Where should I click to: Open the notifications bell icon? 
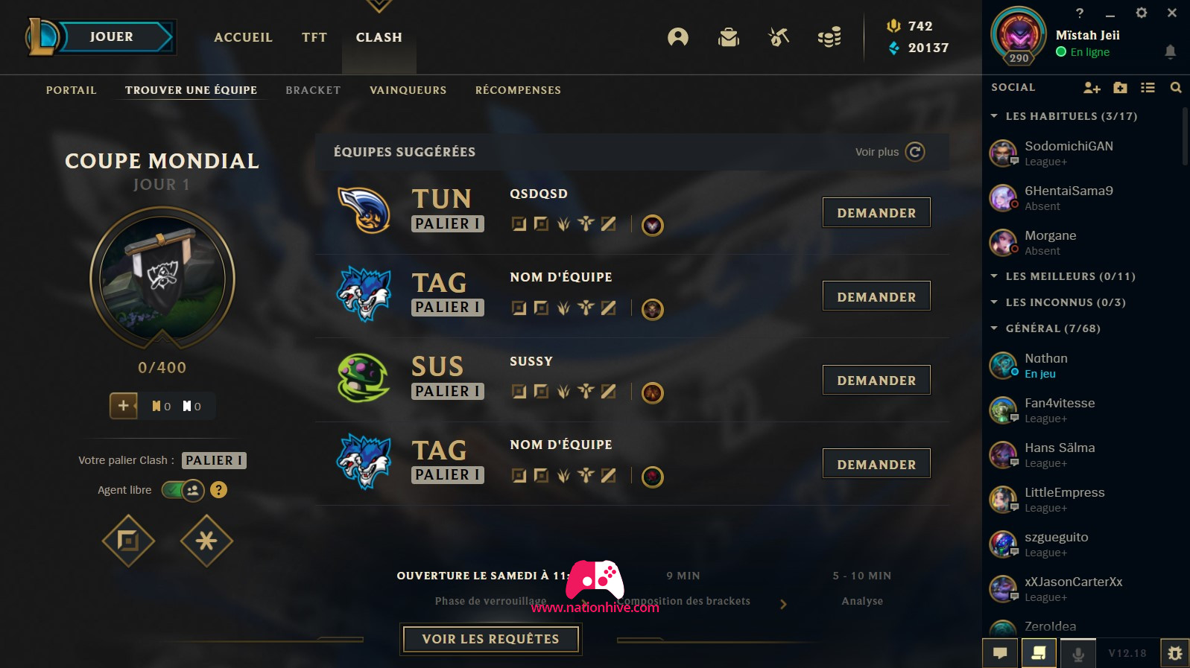click(1170, 51)
